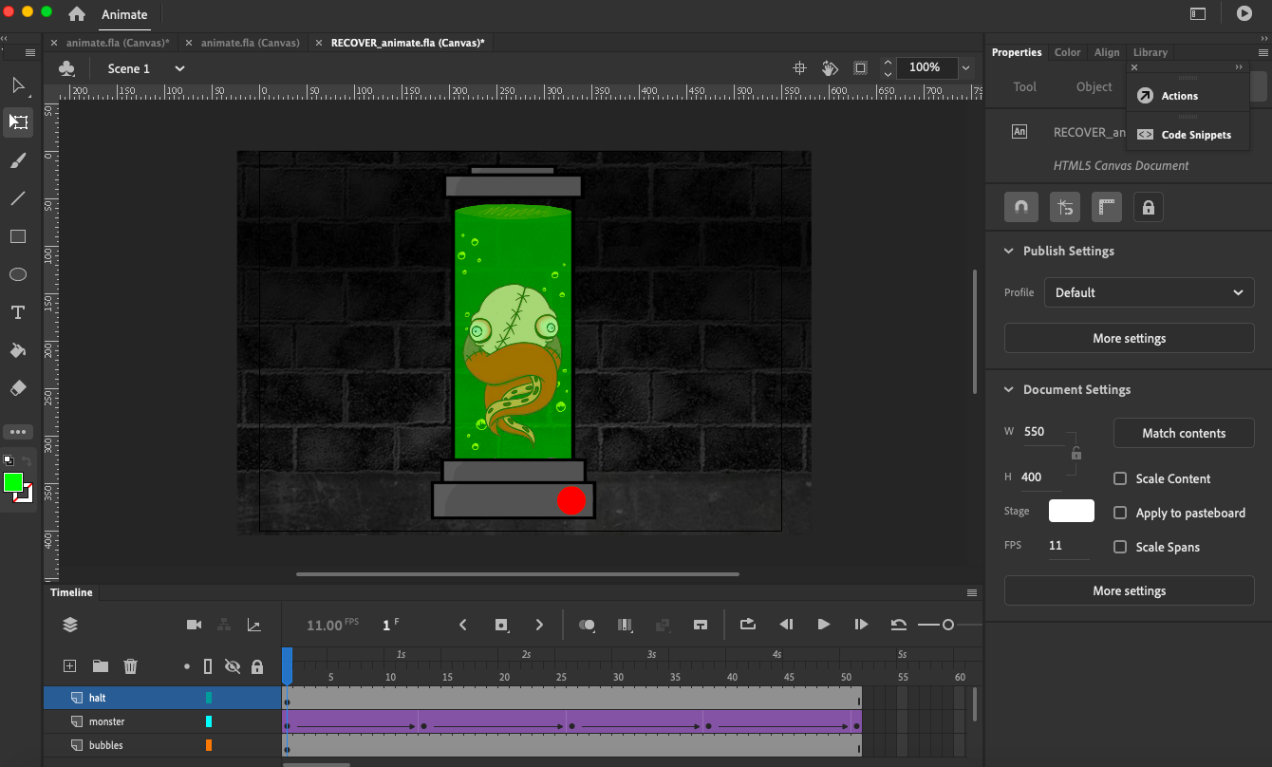Click the rotation hand tool icon above stage
The height and width of the screenshot is (767, 1272).
coord(830,67)
